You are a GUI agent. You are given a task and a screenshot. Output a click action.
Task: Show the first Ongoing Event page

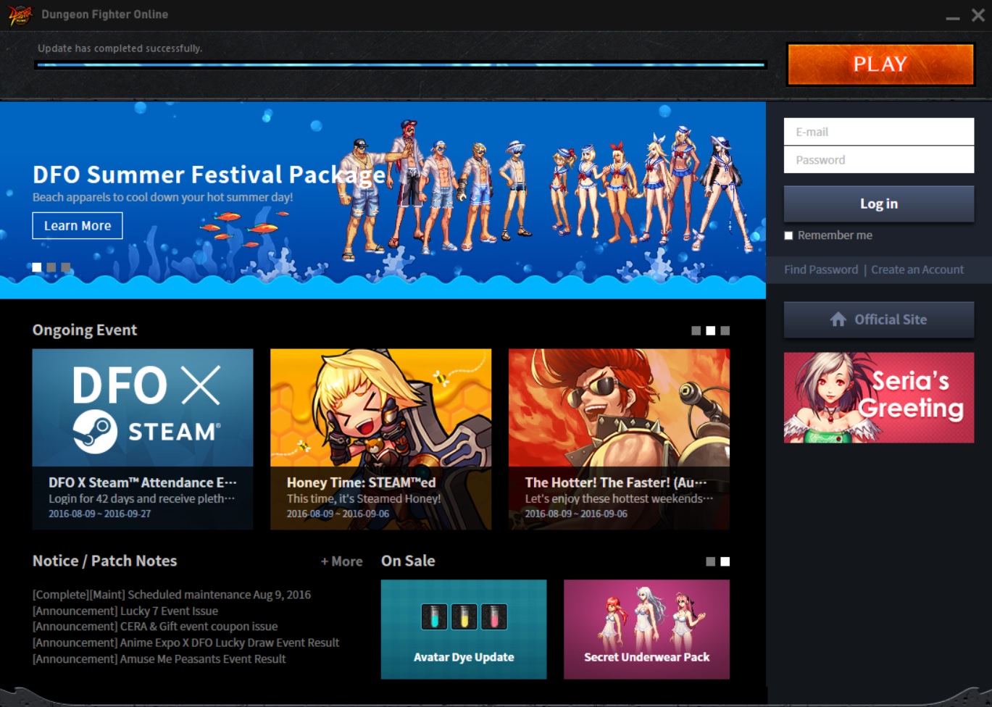point(696,331)
